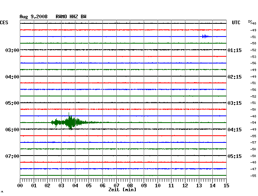Viewport: 258px width, 196px height.
Task: Select minute tick label 06
Action: coord(102,185)
